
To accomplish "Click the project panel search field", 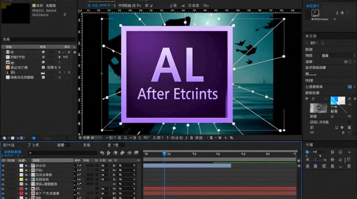I will [x=39, y=40].
